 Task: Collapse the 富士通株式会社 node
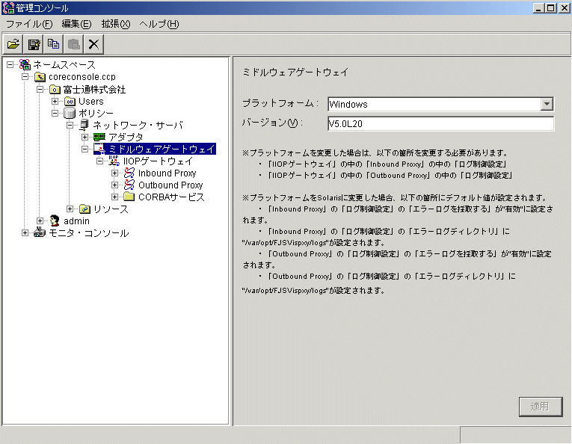tap(40, 89)
